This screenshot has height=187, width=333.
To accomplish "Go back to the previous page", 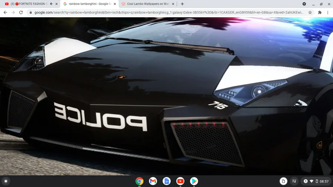I will pyautogui.click(x=5, y=13).
